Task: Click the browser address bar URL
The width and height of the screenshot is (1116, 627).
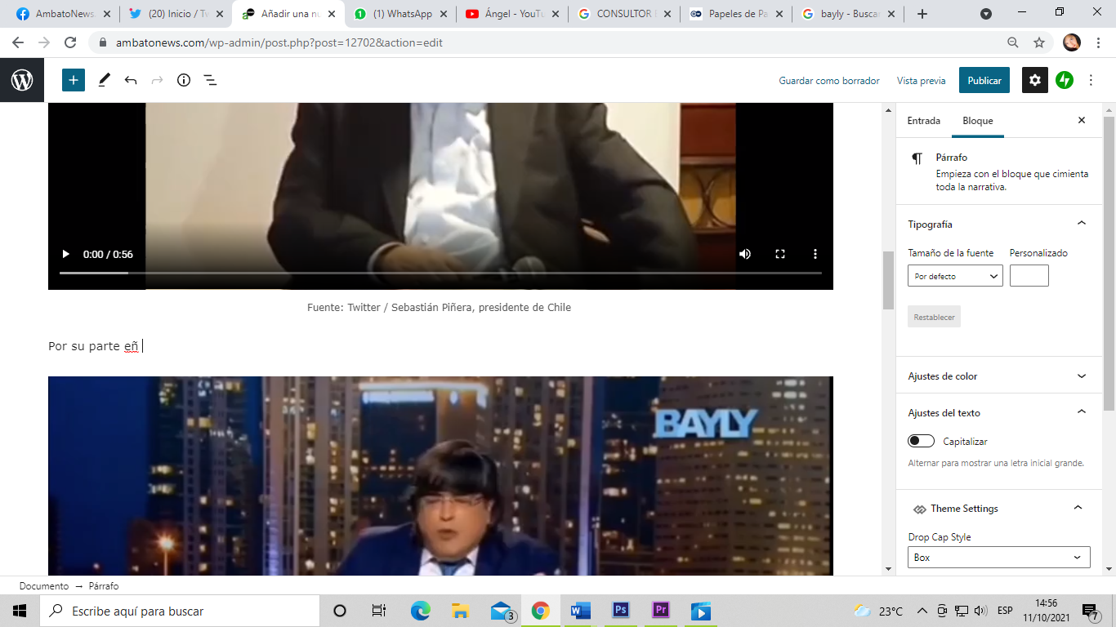Action: [x=278, y=42]
